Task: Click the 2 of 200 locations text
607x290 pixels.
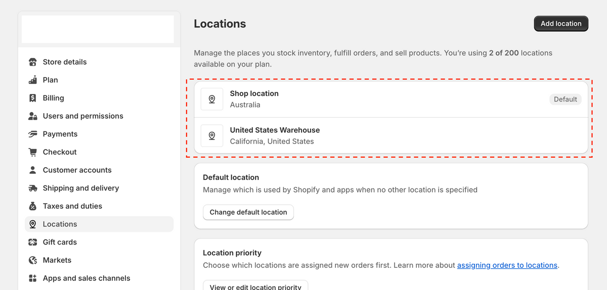Action: click(x=521, y=53)
